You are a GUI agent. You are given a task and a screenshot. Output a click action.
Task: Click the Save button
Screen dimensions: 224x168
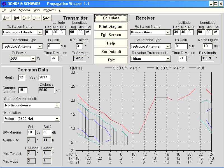tap(46, 18)
